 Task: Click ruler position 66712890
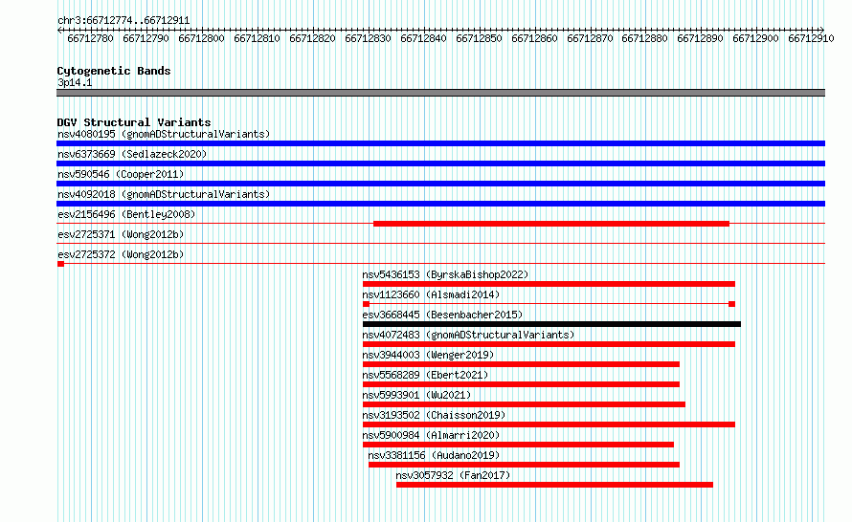[x=700, y=38]
